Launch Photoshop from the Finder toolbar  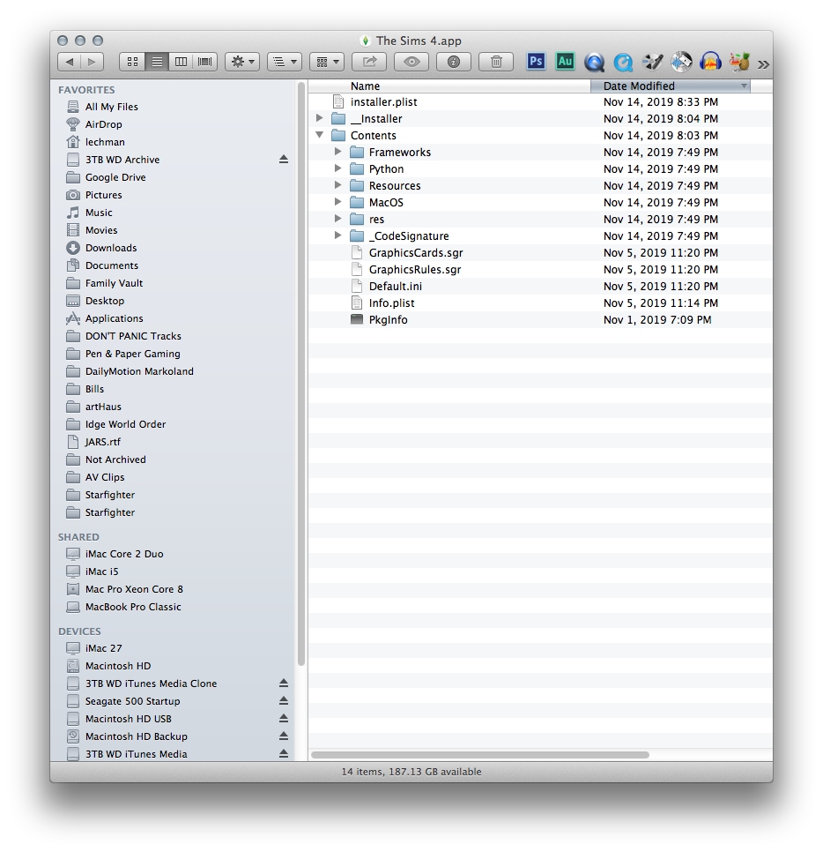click(536, 62)
